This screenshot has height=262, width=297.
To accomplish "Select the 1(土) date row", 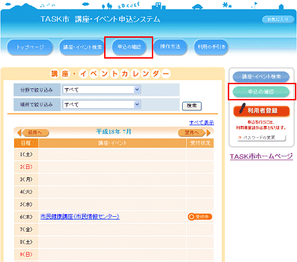I will pyautogui.click(x=114, y=154).
